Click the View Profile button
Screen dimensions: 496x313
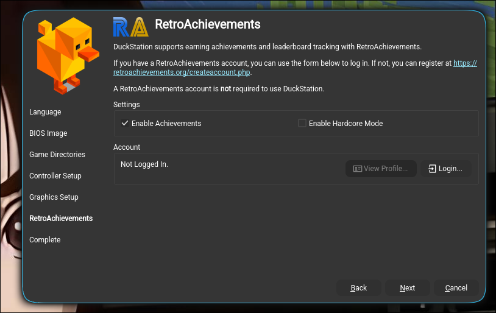(x=381, y=169)
